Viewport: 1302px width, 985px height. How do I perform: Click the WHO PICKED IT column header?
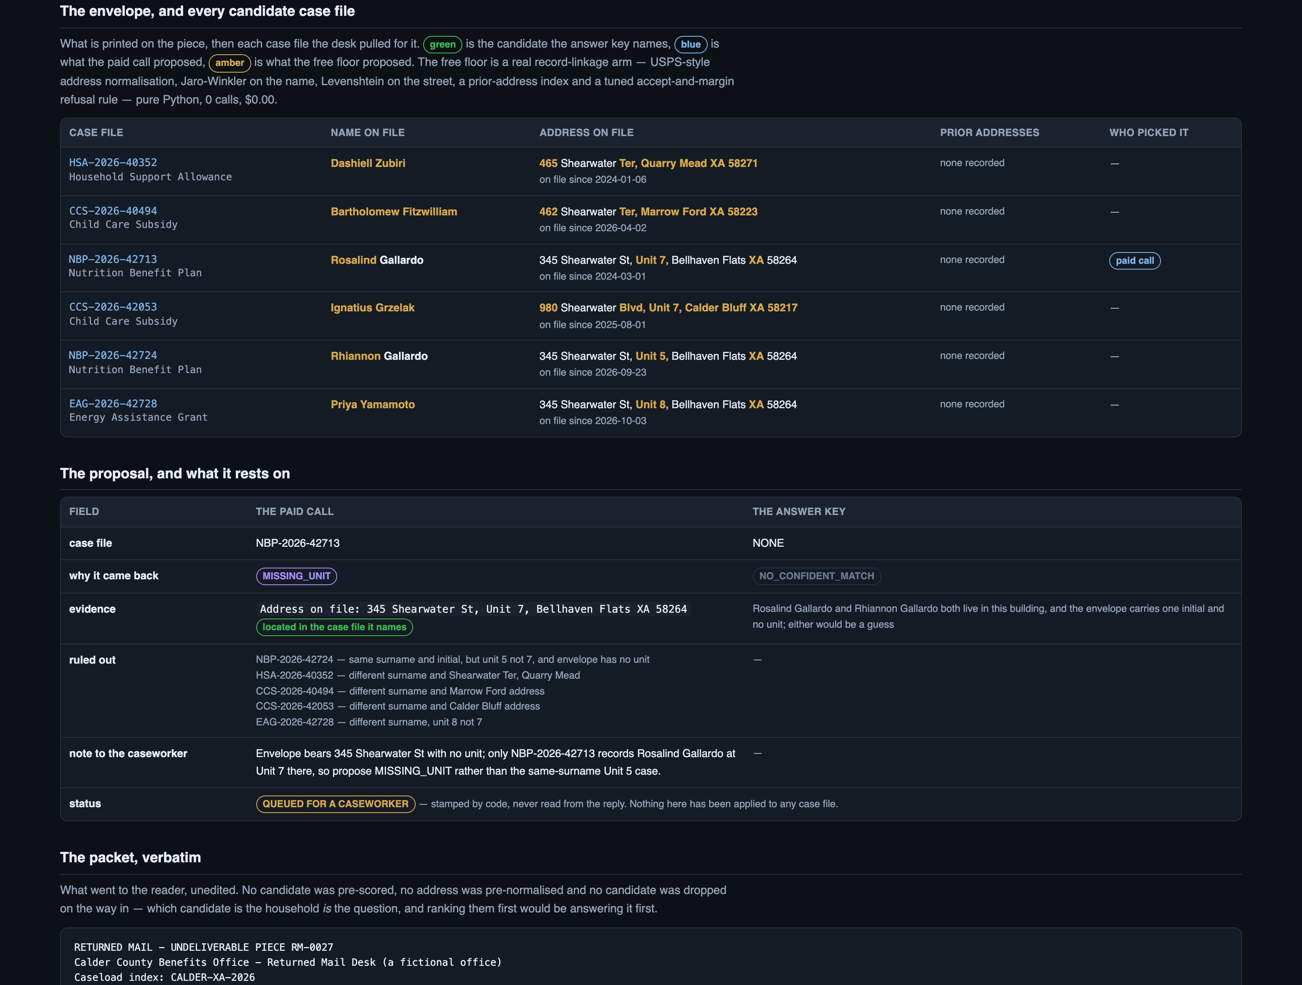[x=1148, y=132]
